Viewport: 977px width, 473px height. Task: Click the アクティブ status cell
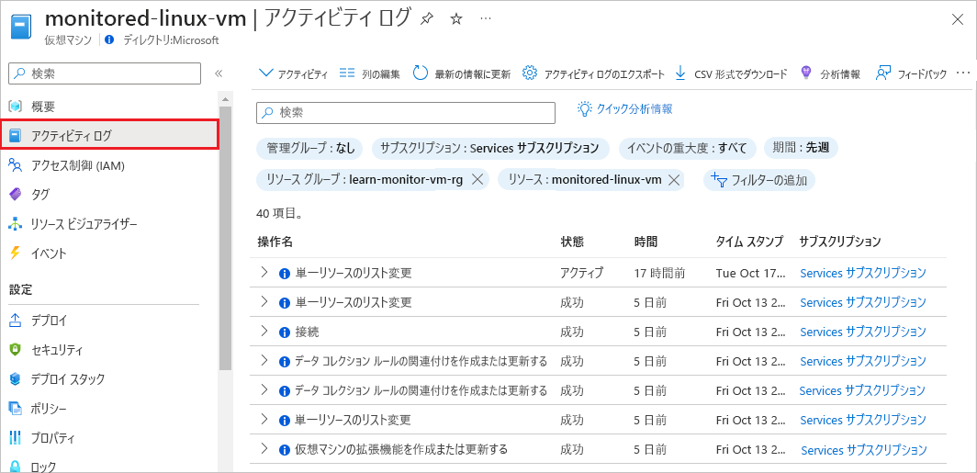click(582, 273)
